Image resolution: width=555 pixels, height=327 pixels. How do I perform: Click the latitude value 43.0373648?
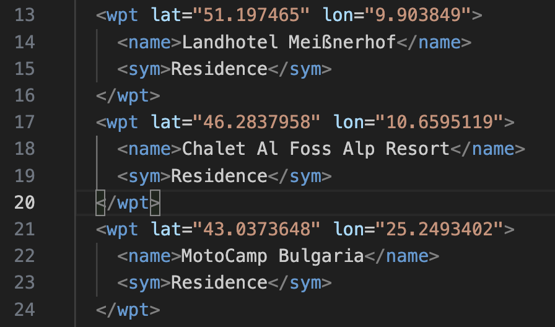(256, 229)
